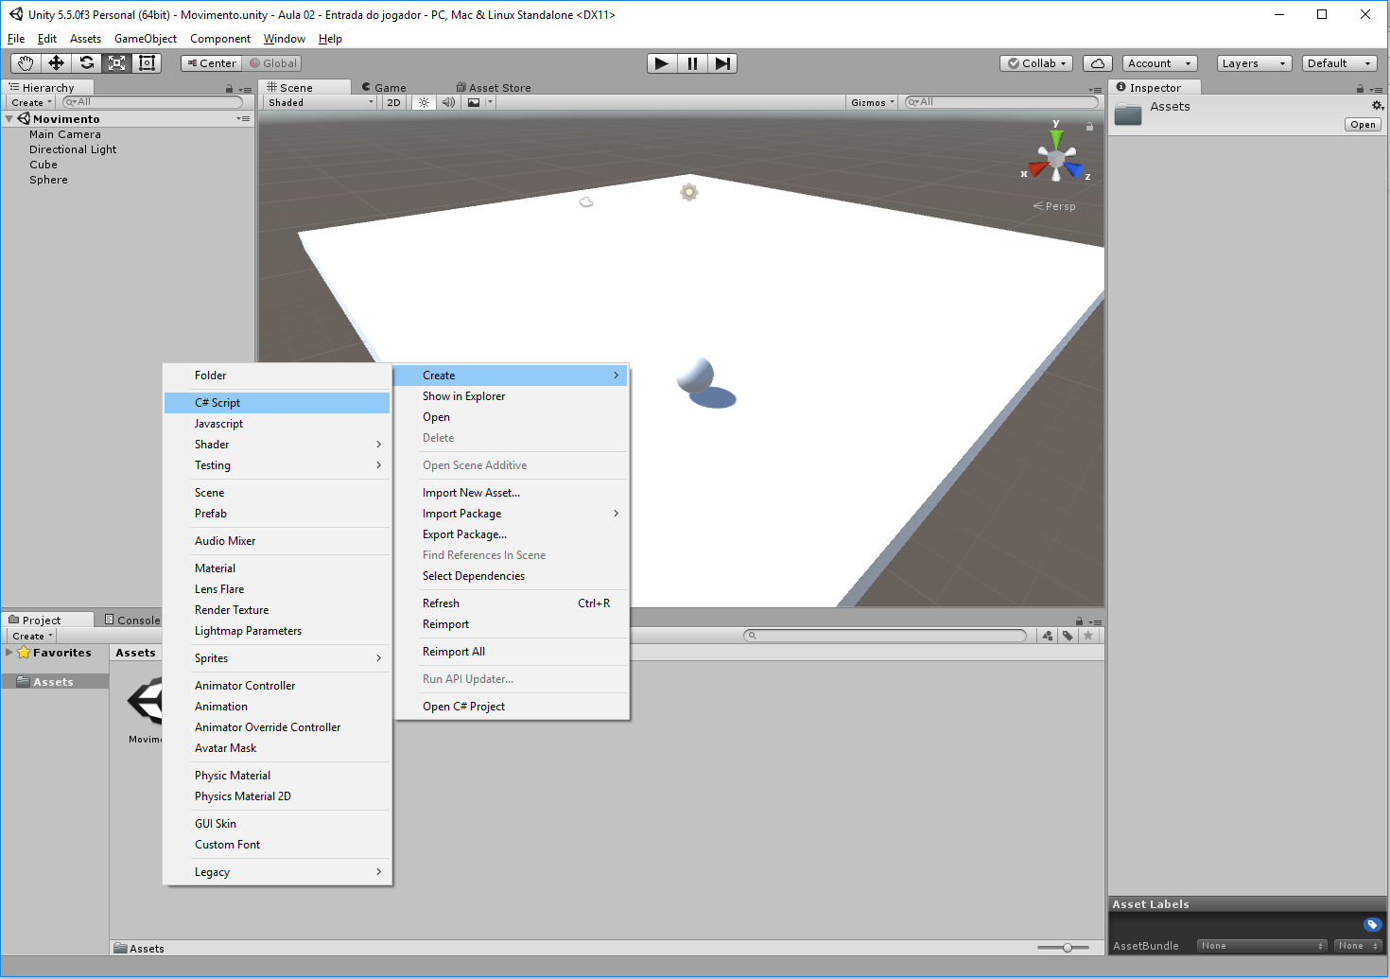The width and height of the screenshot is (1390, 979).
Task: Open the Collab dropdown
Action: click(1036, 63)
